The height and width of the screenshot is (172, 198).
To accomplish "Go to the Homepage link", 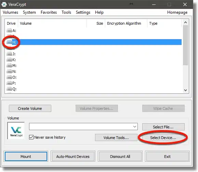I will (177, 12).
